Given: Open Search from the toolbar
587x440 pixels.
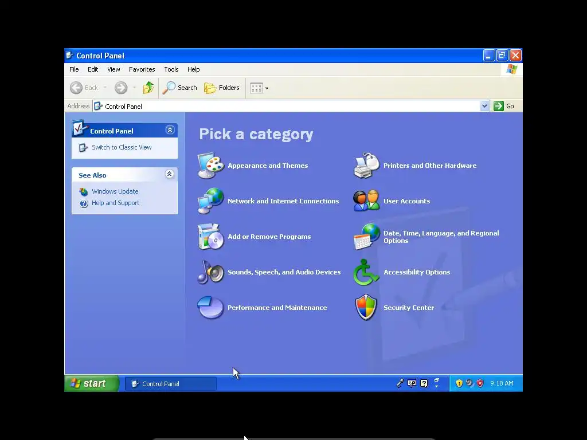Looking at the screenshot, I should tap(180, 88).
